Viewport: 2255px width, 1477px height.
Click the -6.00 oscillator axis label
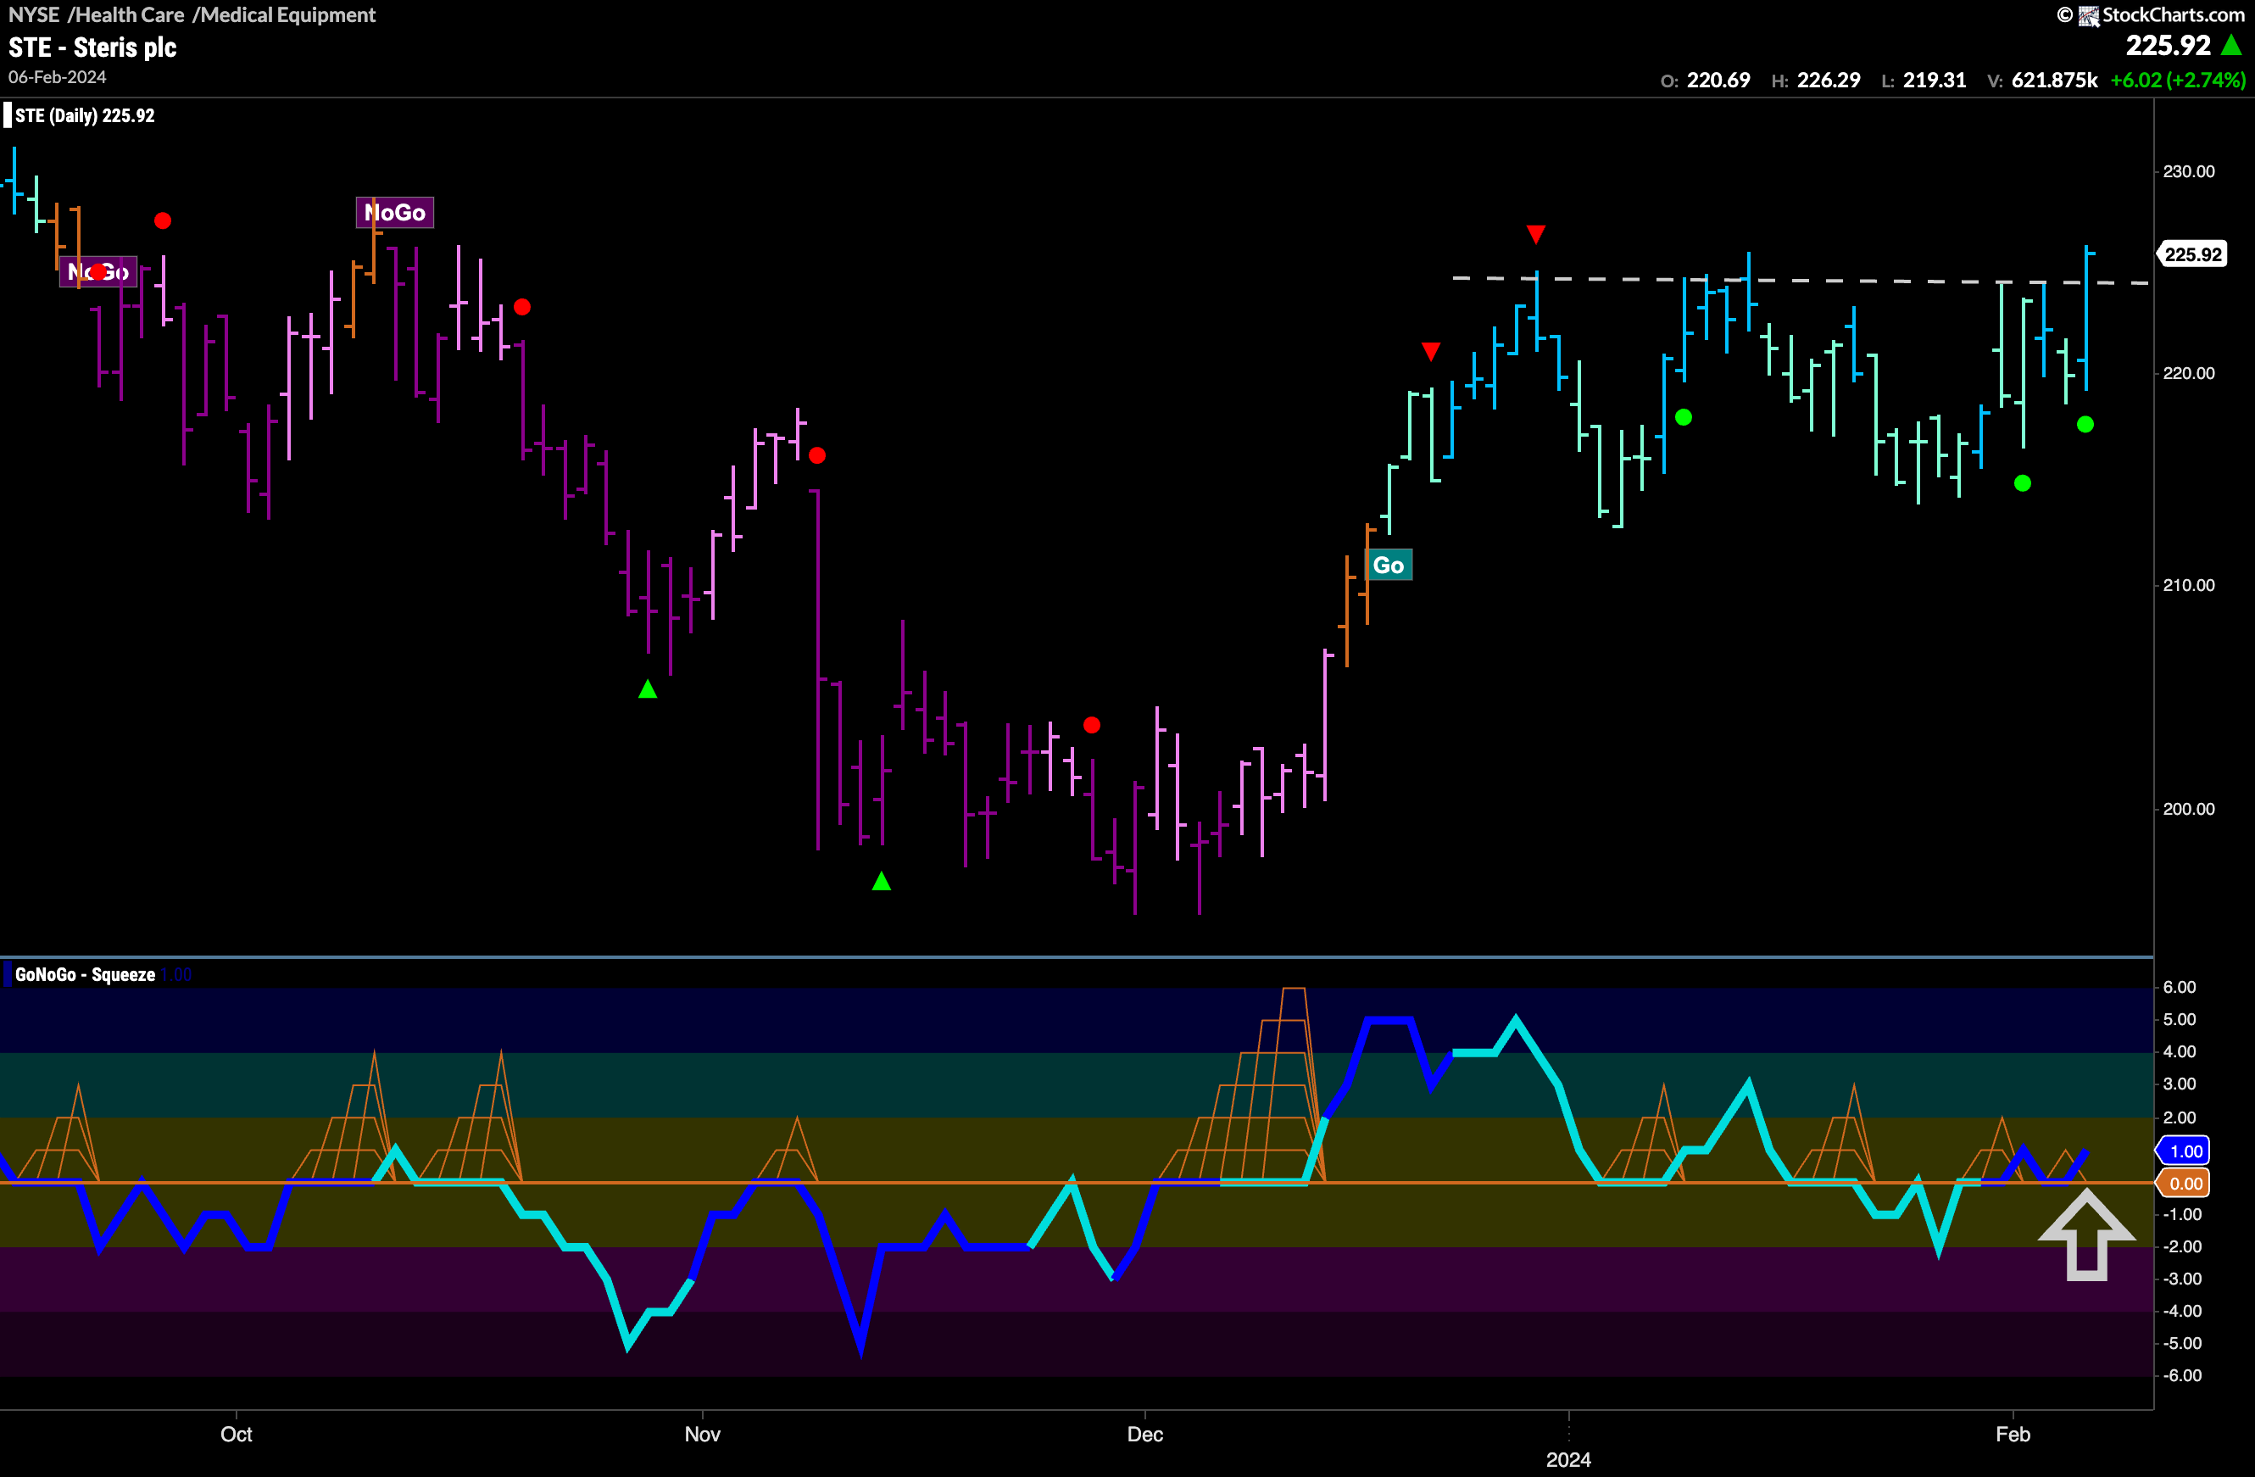tap(2182, 1375)
